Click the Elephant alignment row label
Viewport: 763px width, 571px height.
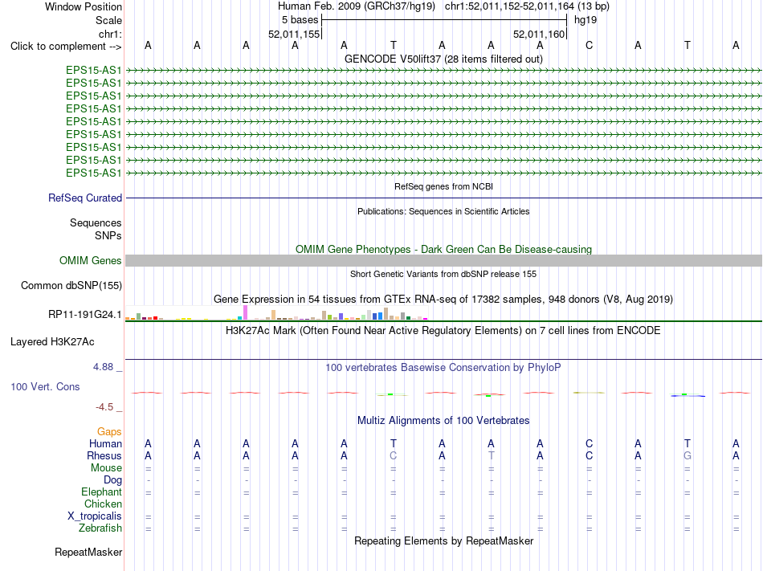[x=101, y=491]
